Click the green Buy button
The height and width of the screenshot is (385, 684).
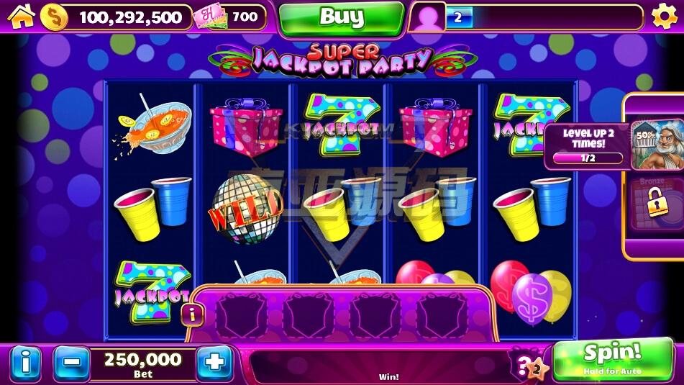(342, 18)
